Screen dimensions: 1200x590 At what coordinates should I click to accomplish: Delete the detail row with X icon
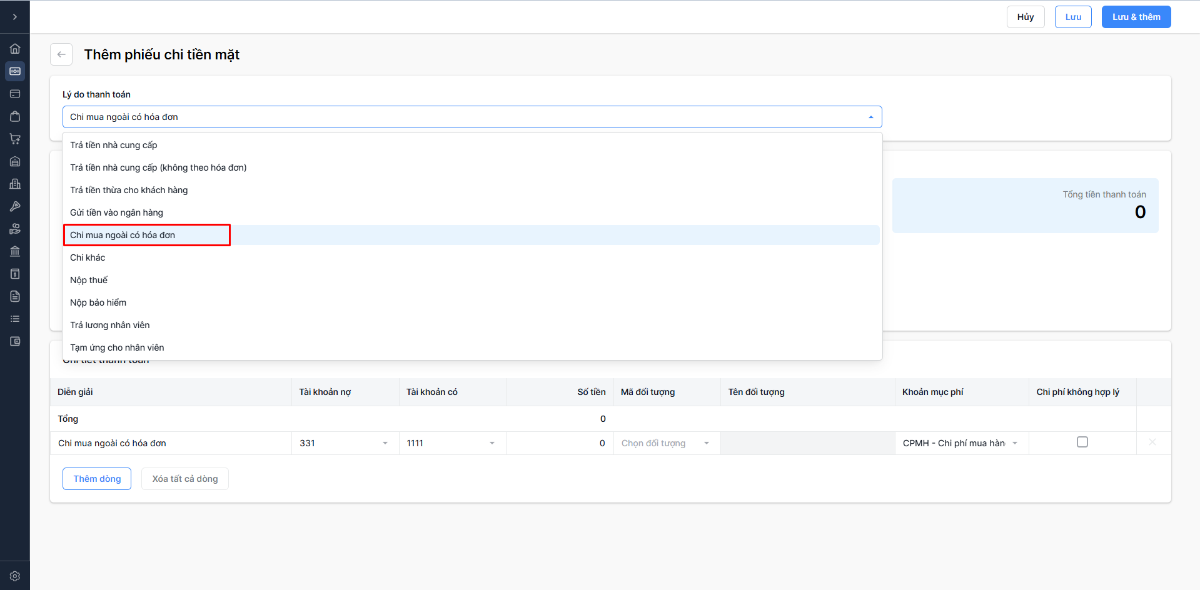pos(1152,442)
